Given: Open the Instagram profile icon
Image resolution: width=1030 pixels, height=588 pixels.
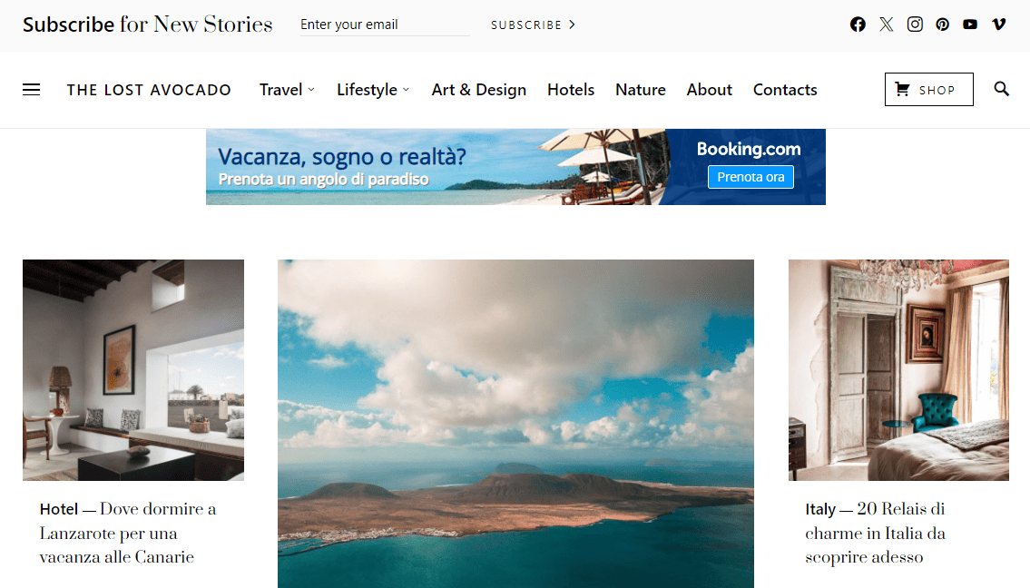Looking at the screenshot, I should click(914, 24).
